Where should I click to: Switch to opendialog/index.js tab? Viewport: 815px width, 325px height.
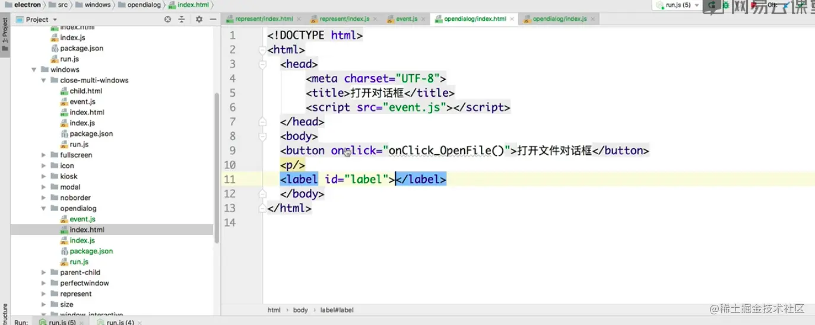[560, 19]
